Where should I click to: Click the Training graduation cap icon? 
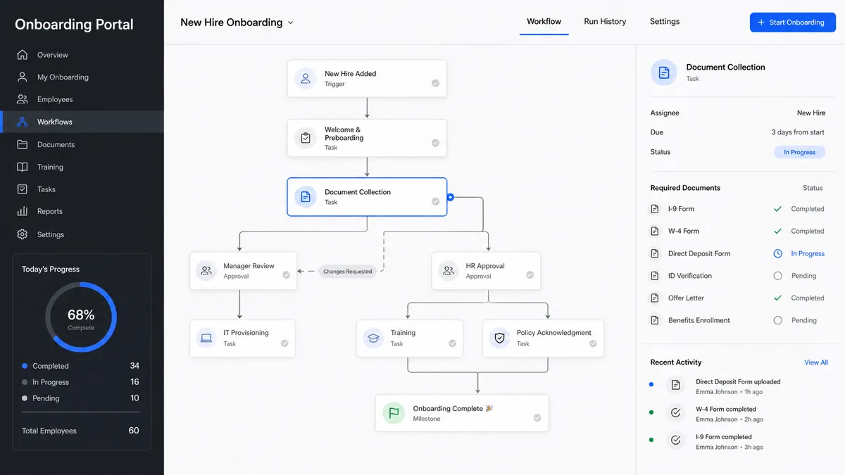(373, 338)
